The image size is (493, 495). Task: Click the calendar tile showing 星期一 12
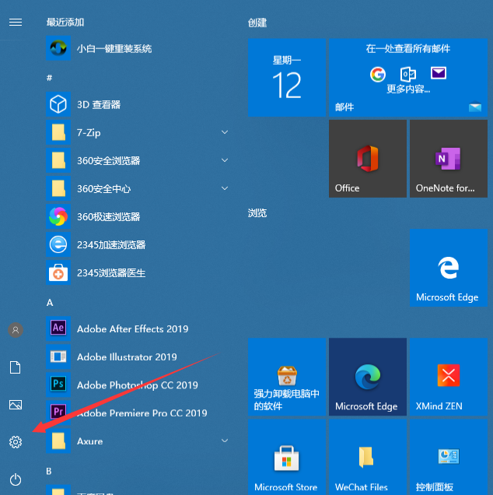tap(287, 78)
